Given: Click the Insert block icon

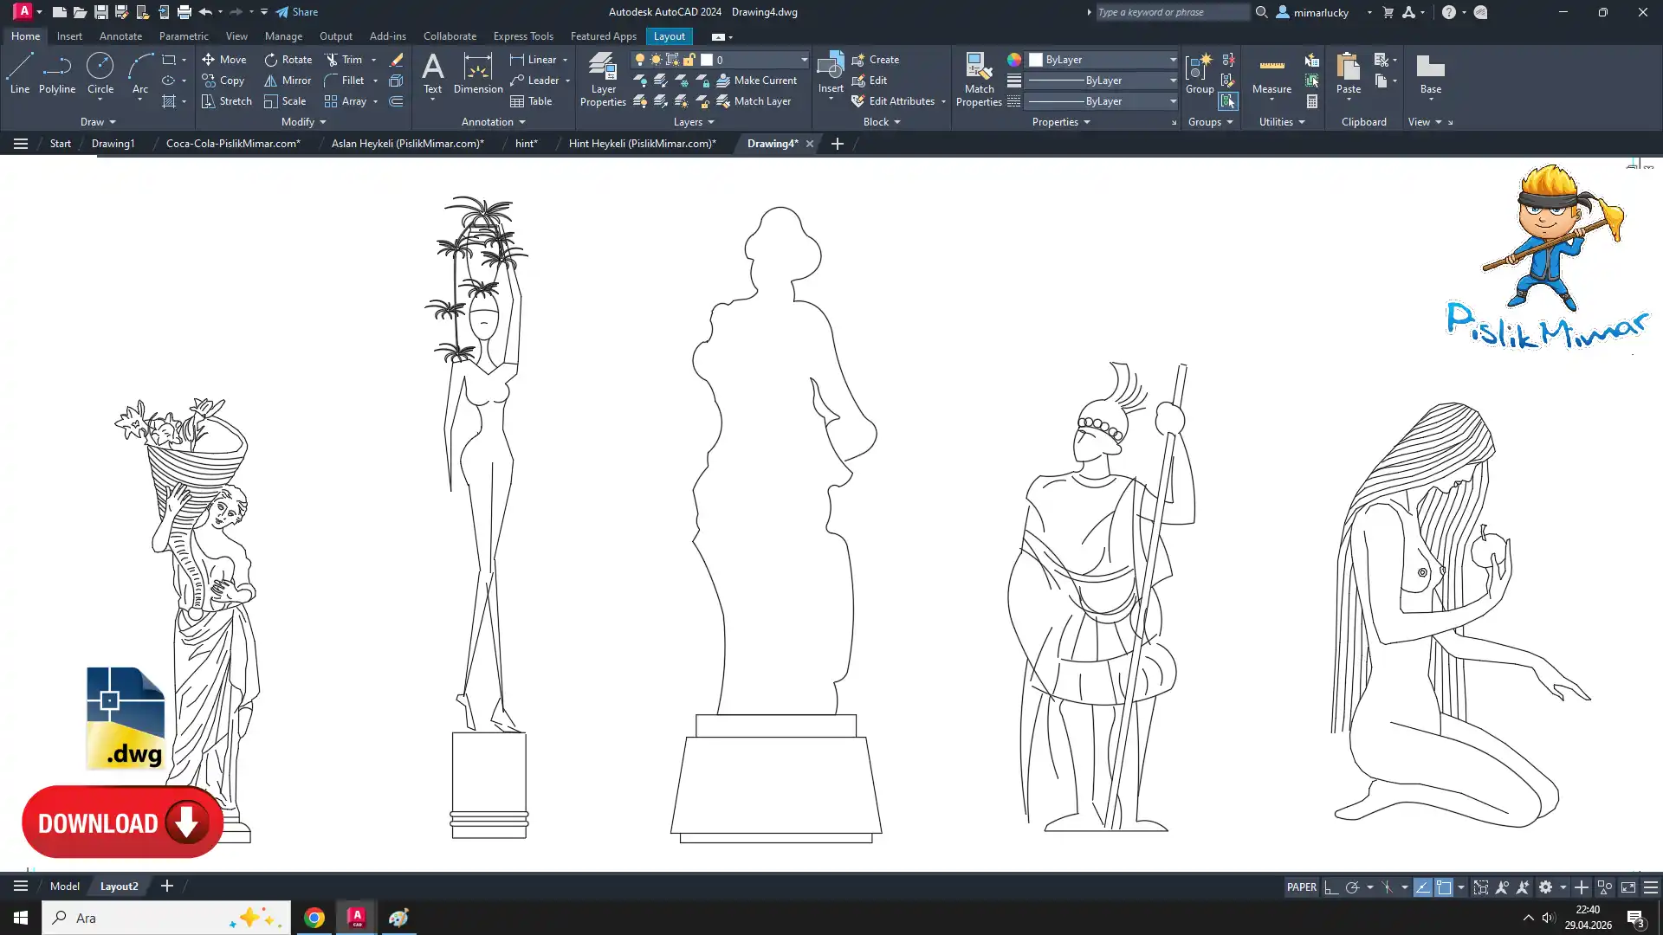Looking at the screenshot, I should pos(830,68).
